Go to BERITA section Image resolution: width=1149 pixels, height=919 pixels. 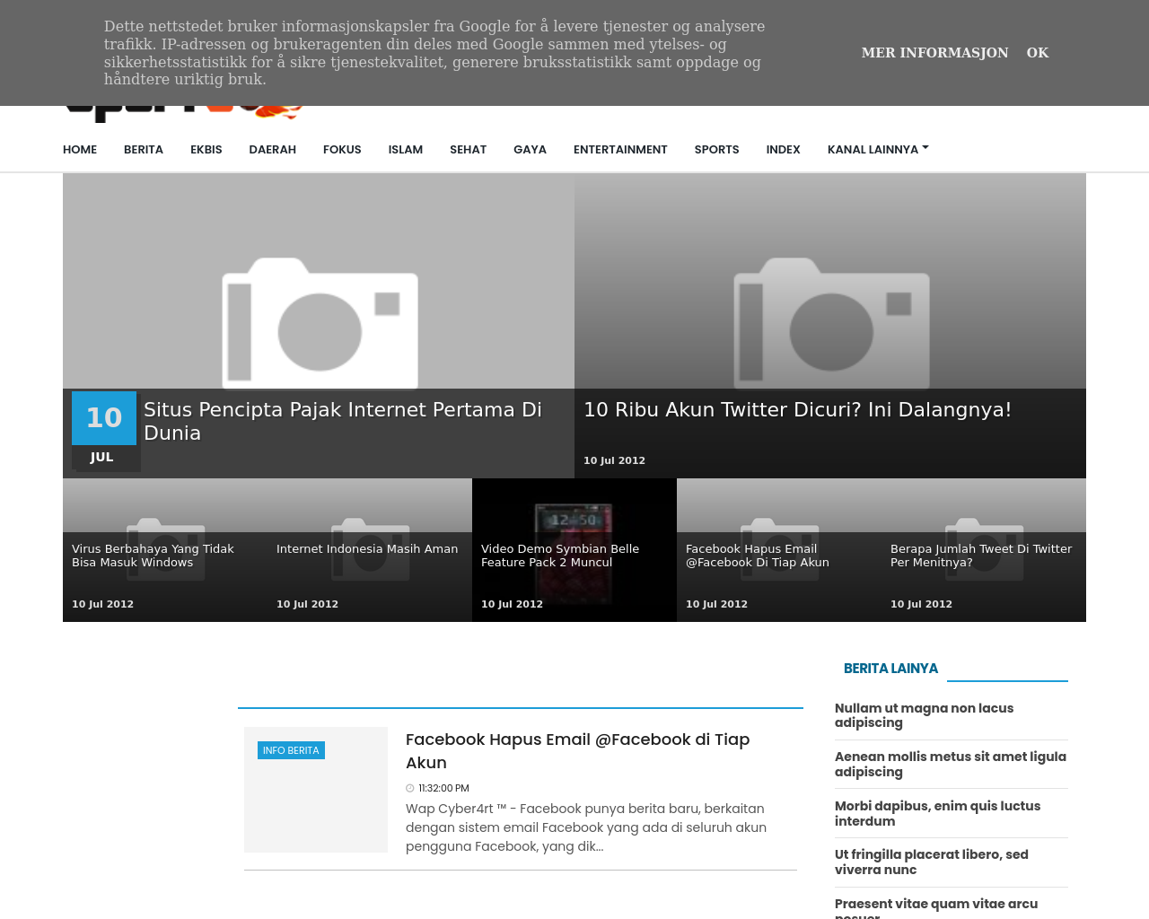click(144, 150)
